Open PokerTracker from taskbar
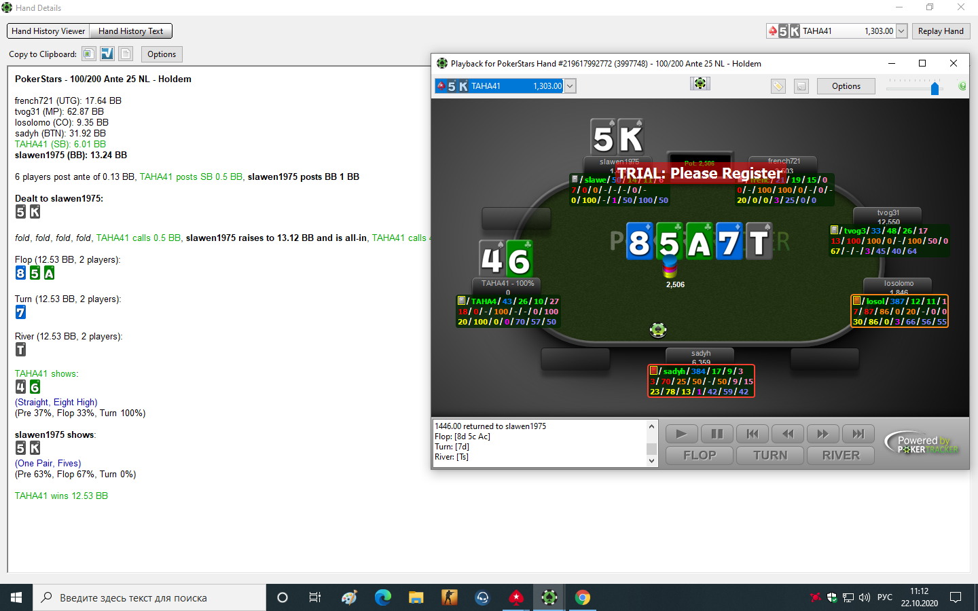Screen dimensions: 978x611 pos(549,597)
